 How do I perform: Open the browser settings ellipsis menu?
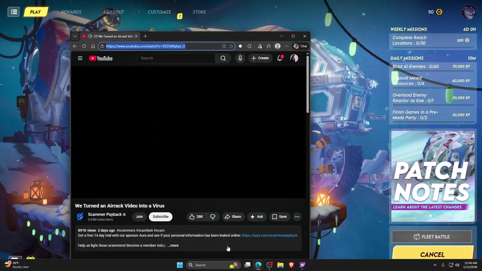coord(287,46)
